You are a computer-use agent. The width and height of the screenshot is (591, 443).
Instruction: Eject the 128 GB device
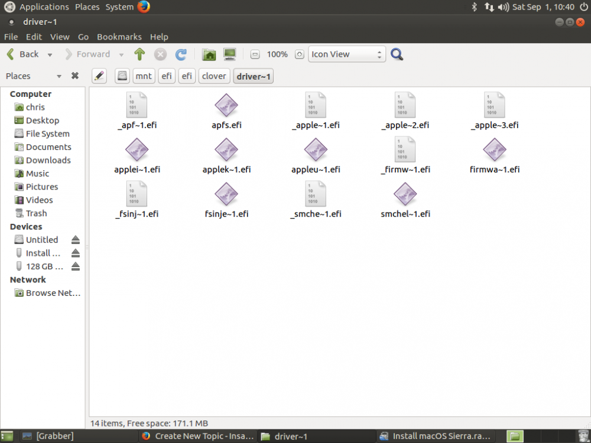76,266
